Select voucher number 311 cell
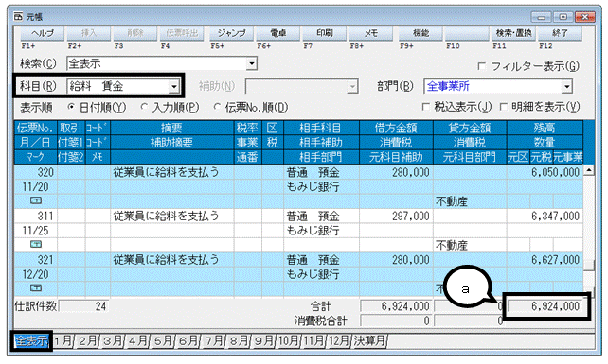Image resolution: width=608 pixels, height=364 pixels. [36, 216]
